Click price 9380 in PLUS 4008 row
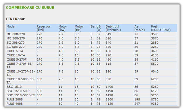The width and height of the screenshot is (184, 111). click(155, 104)
